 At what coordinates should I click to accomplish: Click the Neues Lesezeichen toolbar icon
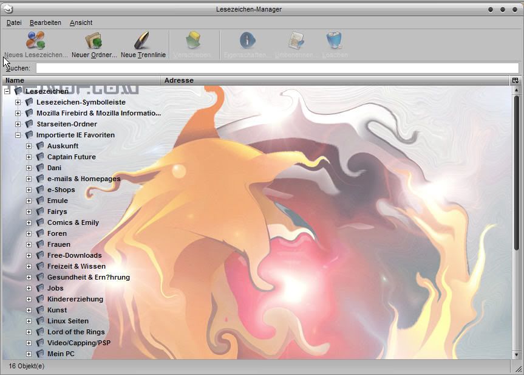(x=35, y=40)
